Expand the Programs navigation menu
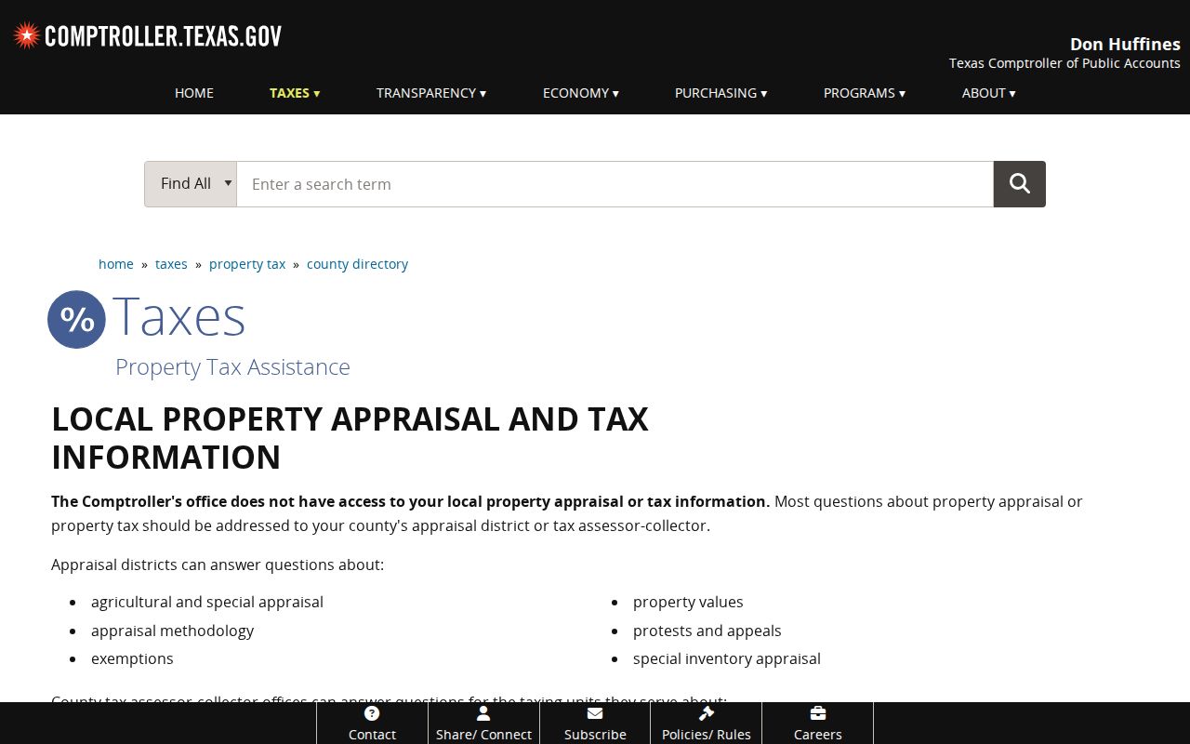This screenshot has width=1190, height=744. click(x=865, y=93)
